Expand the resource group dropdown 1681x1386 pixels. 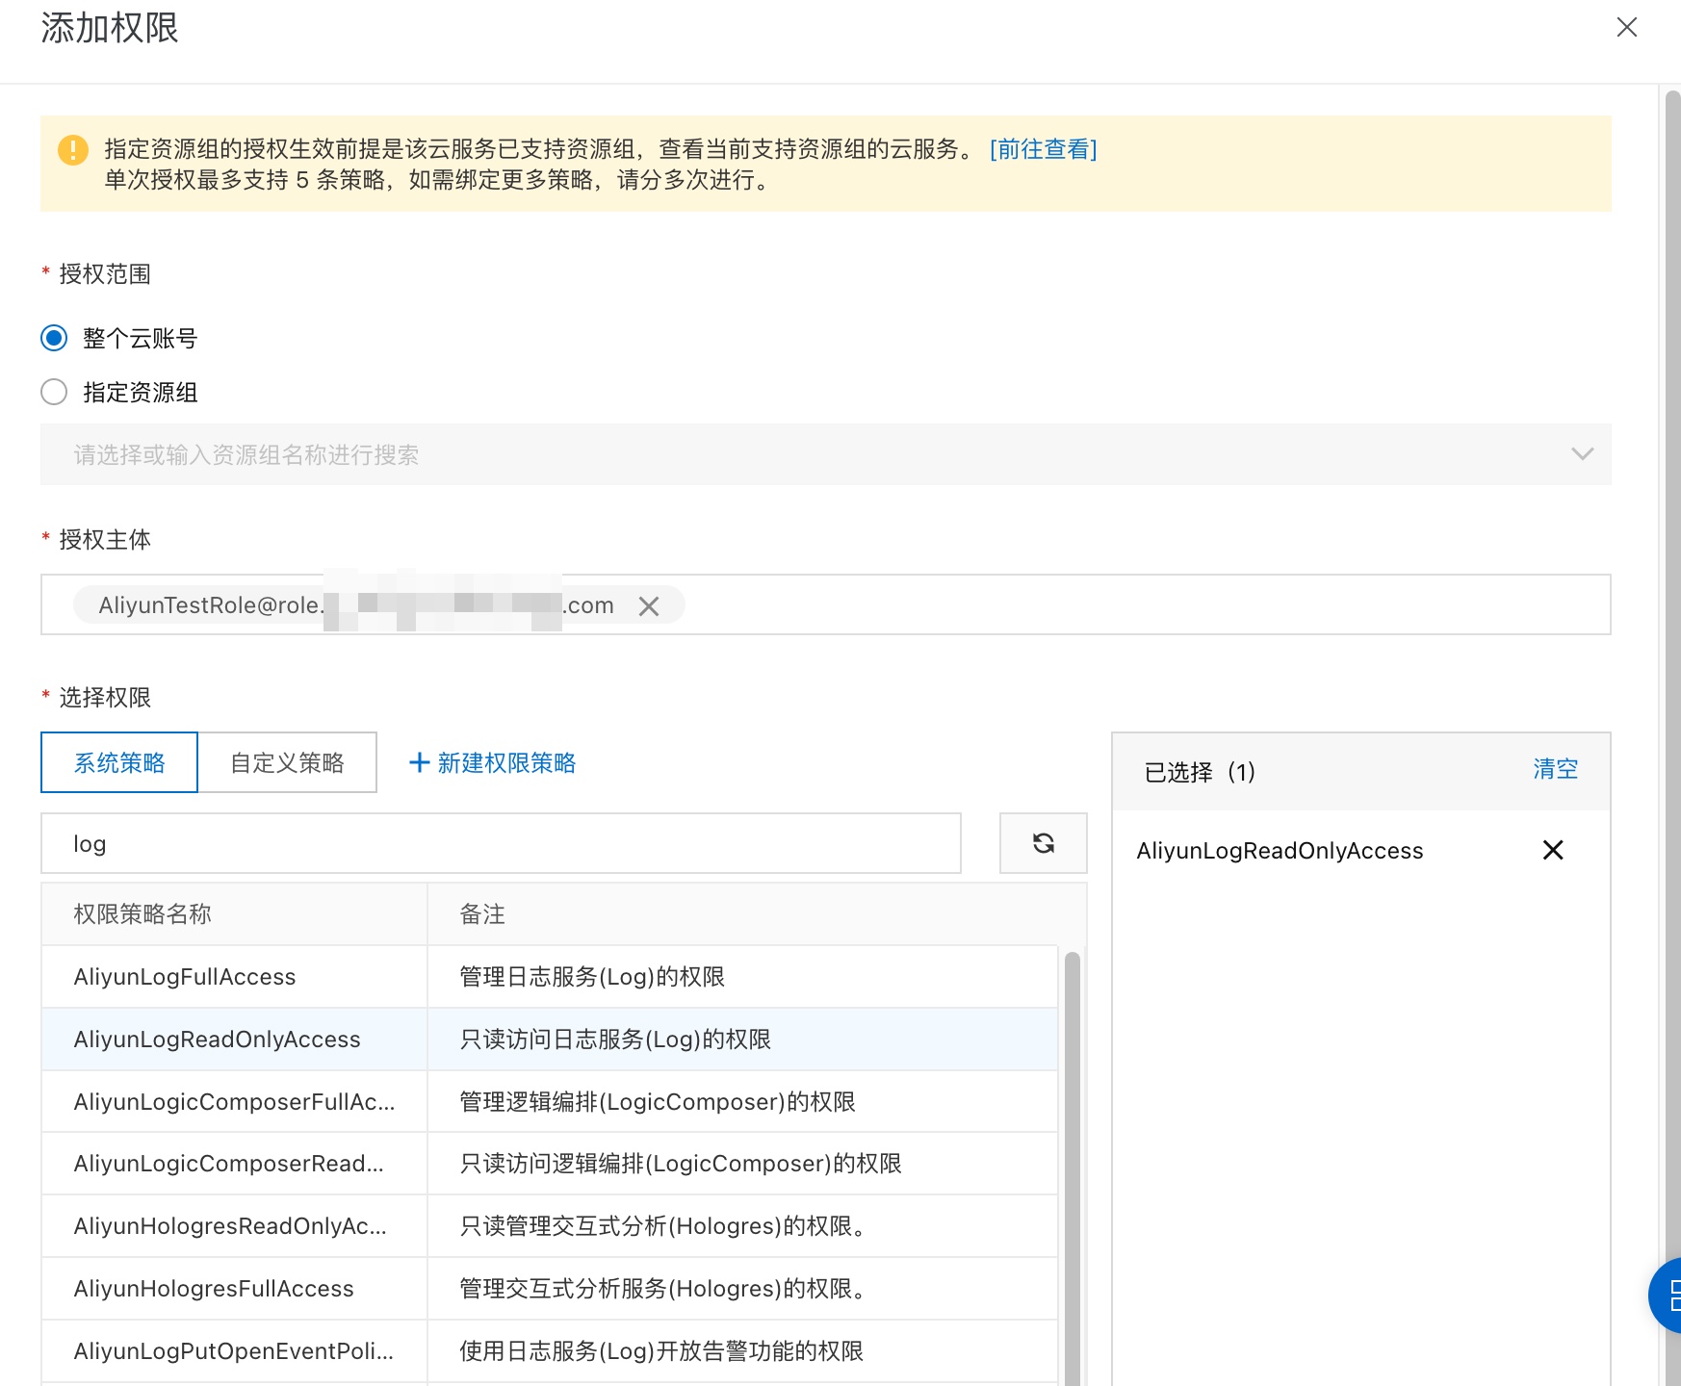(826, 454)
